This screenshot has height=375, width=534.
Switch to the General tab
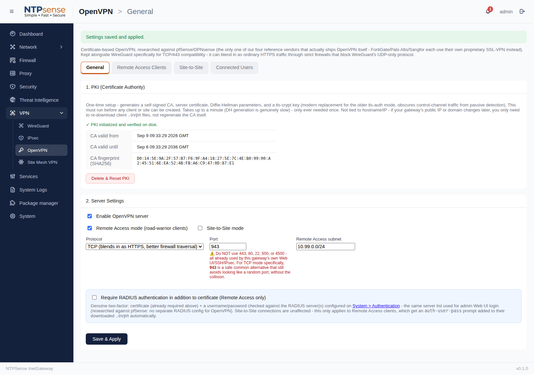tap(95, 68)
